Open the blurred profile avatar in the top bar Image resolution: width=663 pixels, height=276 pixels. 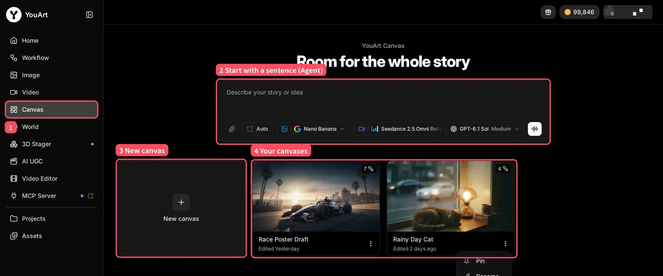[x=628, y=12]
